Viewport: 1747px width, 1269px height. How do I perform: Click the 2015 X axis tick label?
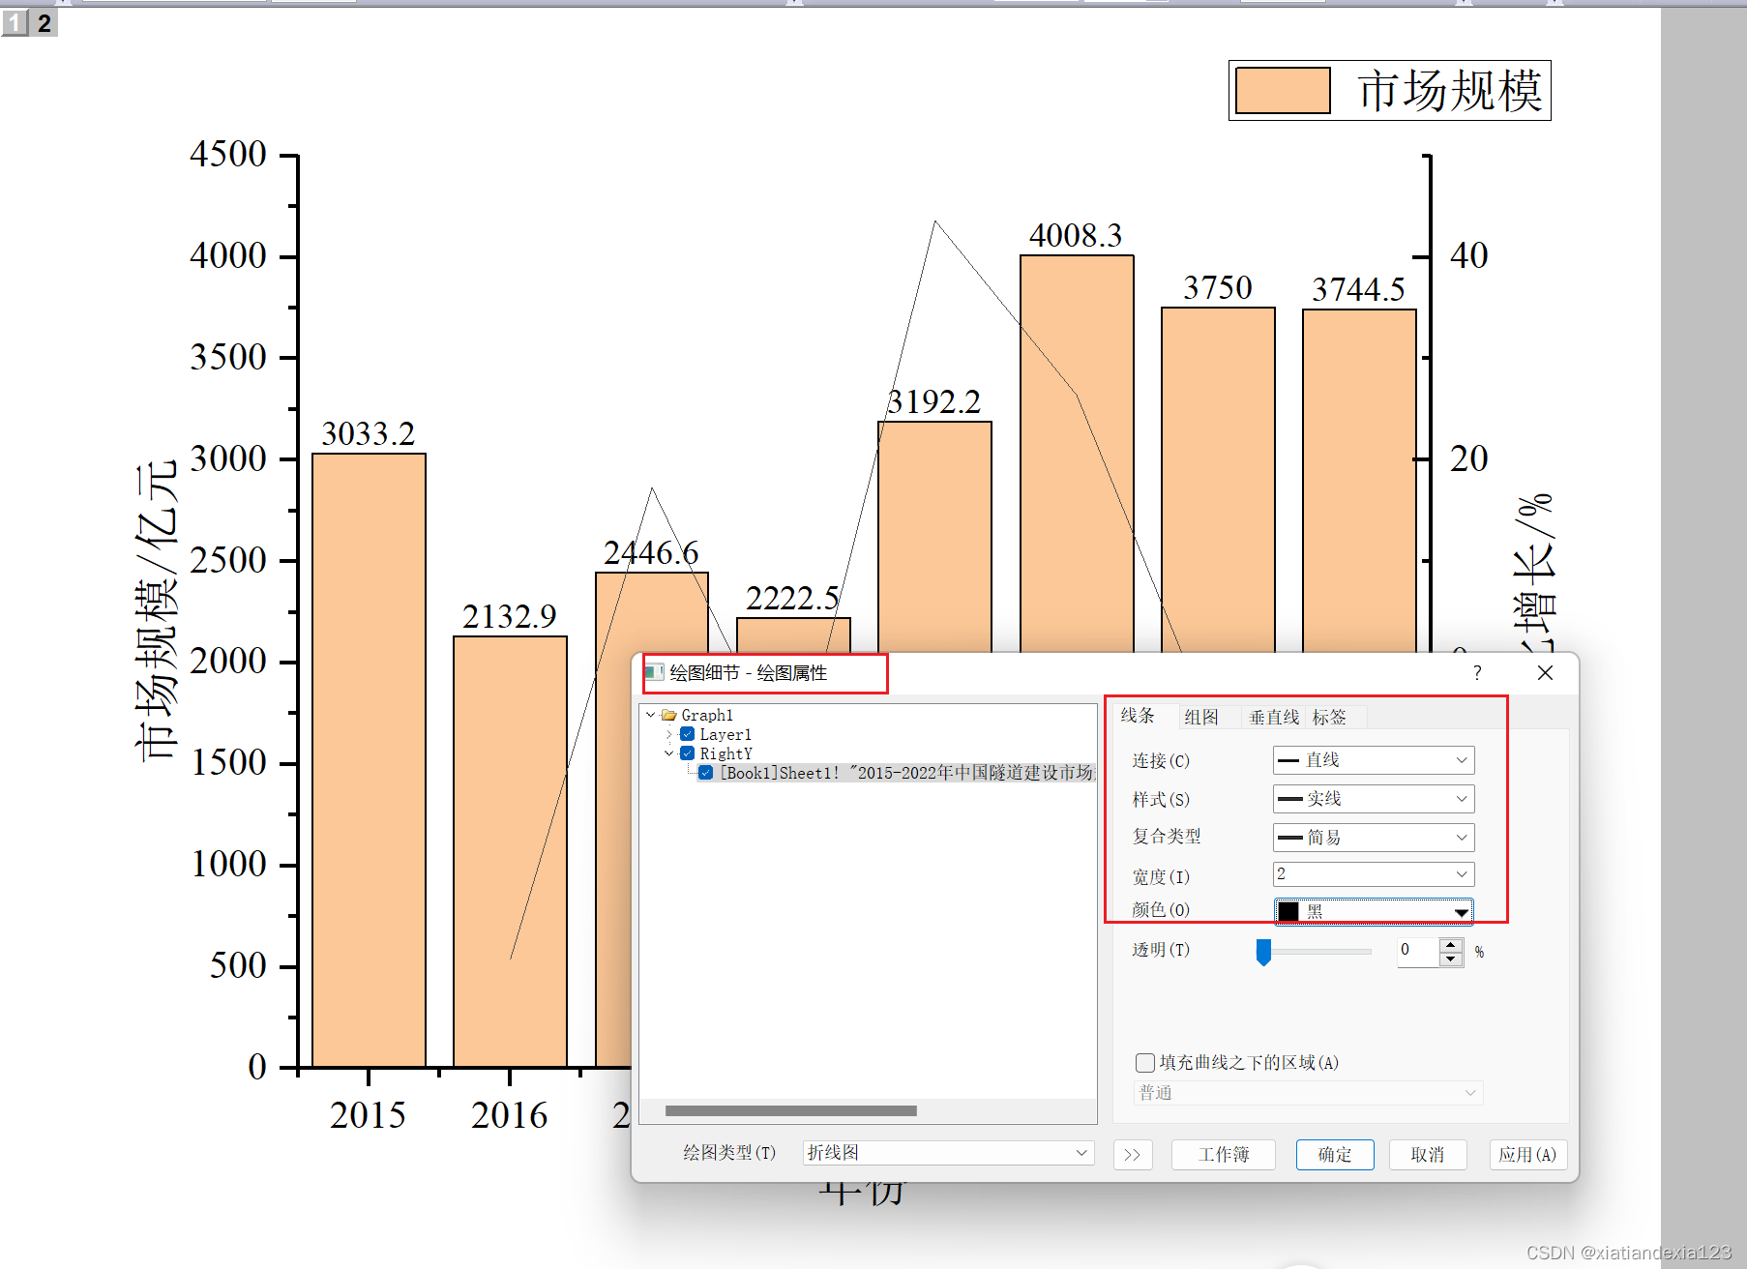point(368,1115)
